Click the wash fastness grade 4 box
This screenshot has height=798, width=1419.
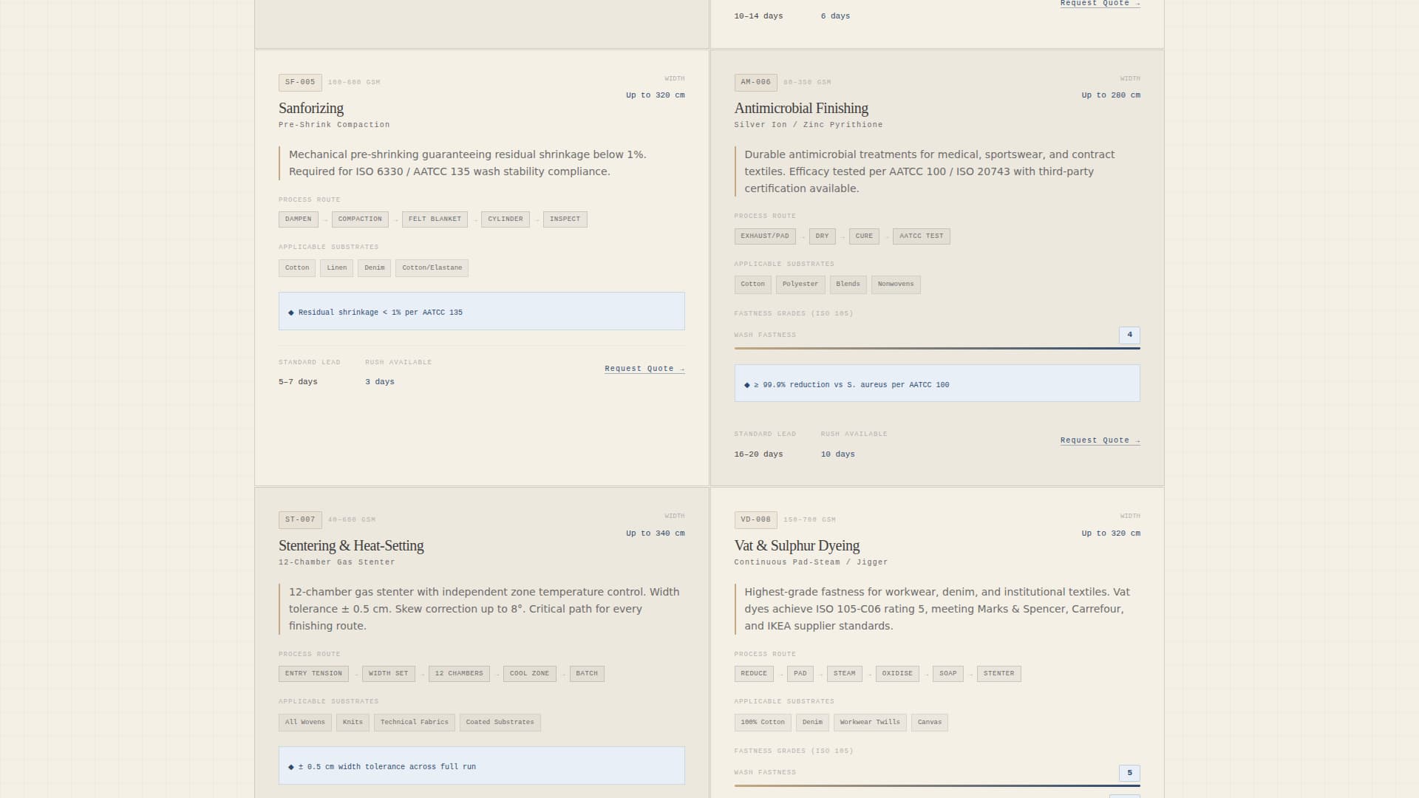[1129, 335]
